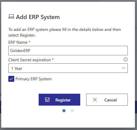
Task: Select the Client Secret expiration label
Action: click(x=29, y=60)
